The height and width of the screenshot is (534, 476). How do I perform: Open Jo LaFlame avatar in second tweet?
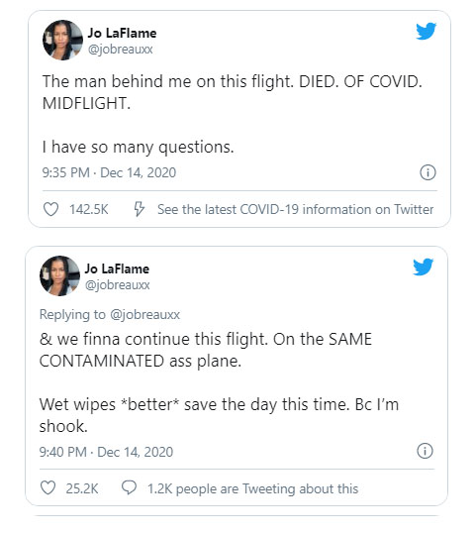point(60,275)
